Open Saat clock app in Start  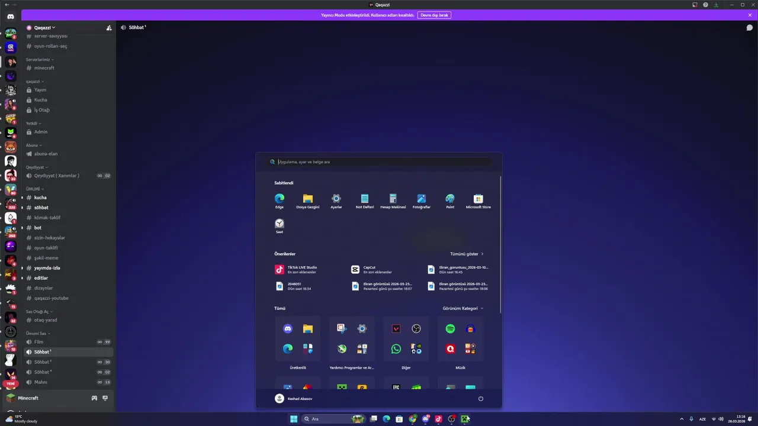[x=280, y=225]
